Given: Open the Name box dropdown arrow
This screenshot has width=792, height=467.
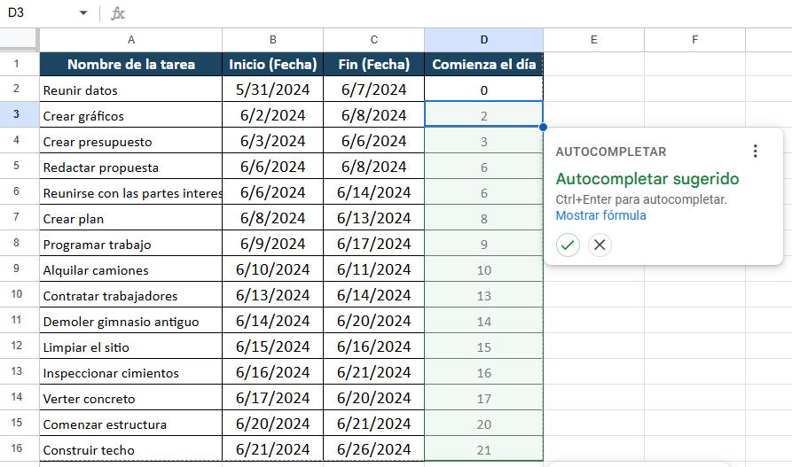Looking at the screenshot, I should pos(83,13).
